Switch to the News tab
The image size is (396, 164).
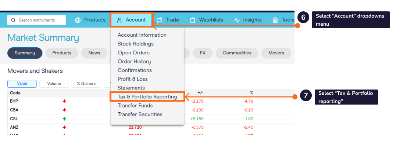[94, 53]
